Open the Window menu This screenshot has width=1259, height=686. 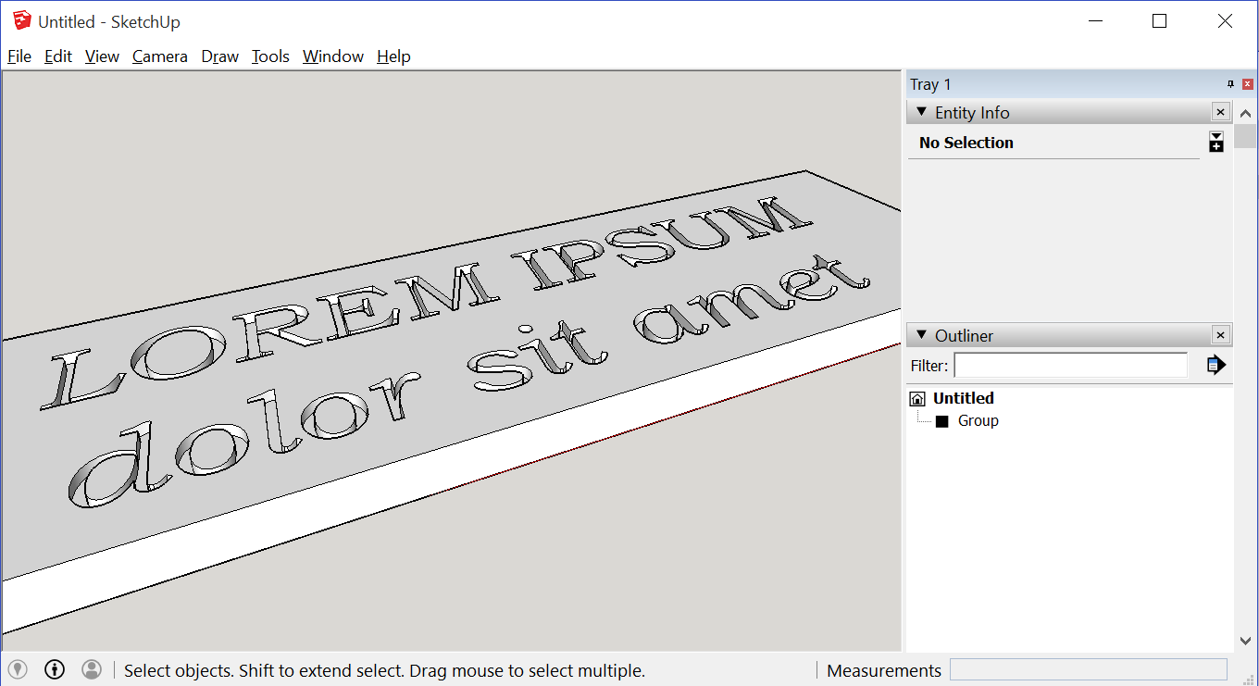[333, 56]
